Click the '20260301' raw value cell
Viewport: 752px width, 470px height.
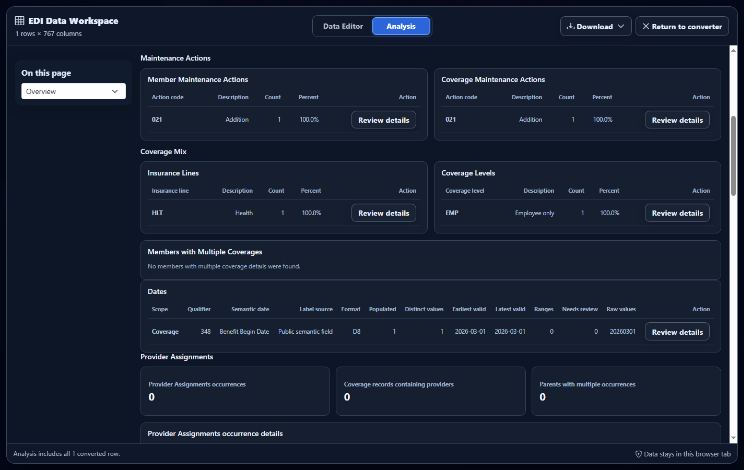point(622,332)
